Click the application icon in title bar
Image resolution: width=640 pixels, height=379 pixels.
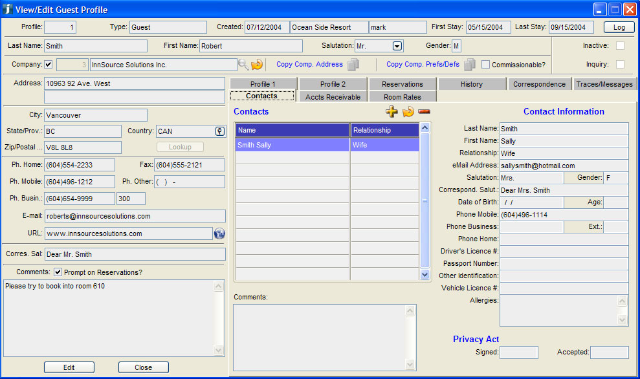(7, 10)
